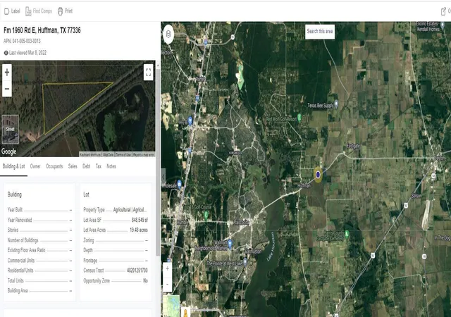Image resolution: width=451 pixels, height=317 pixels.
Task: Select Census Tract value 48201251700
Action: [137, 271]
